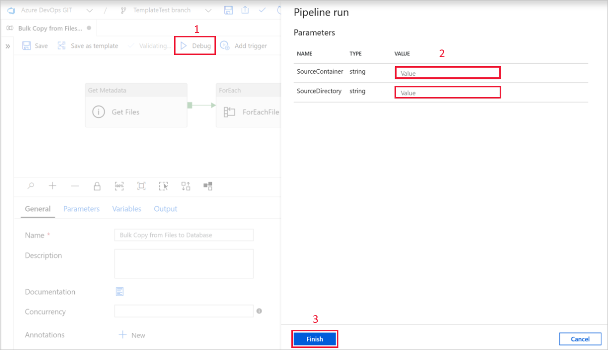Click the Description text area
This screenshot has width=608, height=350.
point(184,263)
